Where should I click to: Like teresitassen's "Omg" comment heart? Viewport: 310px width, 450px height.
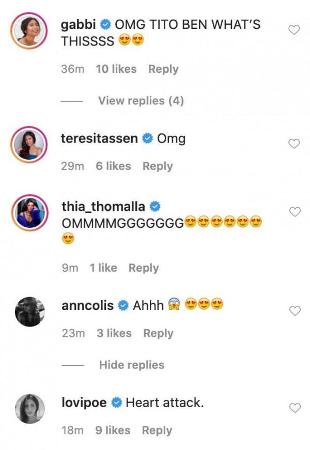click(x=293, y=144)
